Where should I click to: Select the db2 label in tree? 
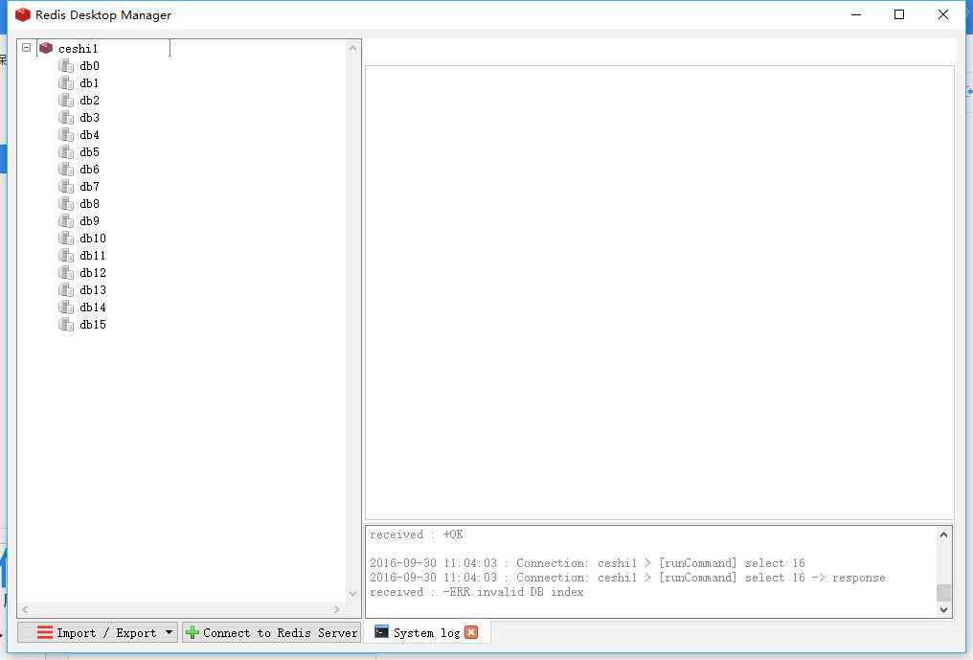[89, 101]
